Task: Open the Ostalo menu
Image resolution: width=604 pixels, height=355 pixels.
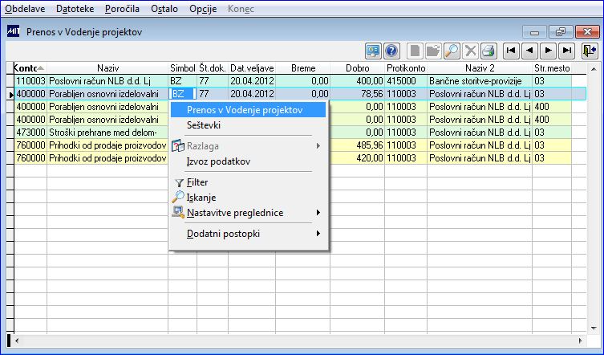Action: pos(164,9)
